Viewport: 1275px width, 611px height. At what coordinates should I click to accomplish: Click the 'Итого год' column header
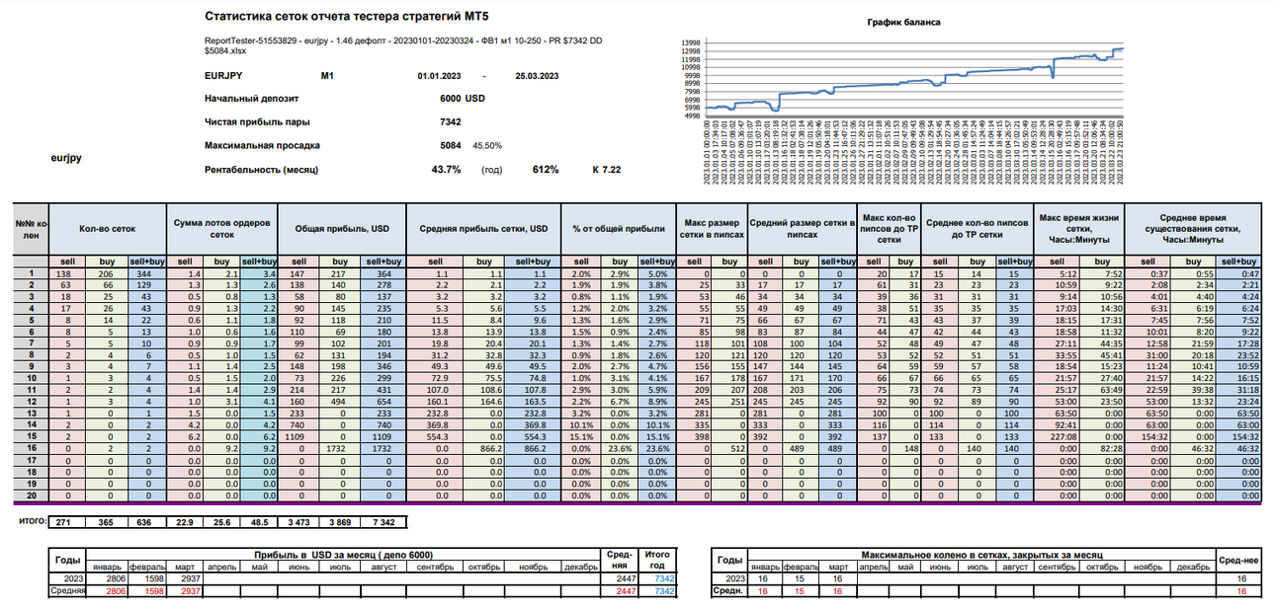pyautogui.click(x=656, y=561)
